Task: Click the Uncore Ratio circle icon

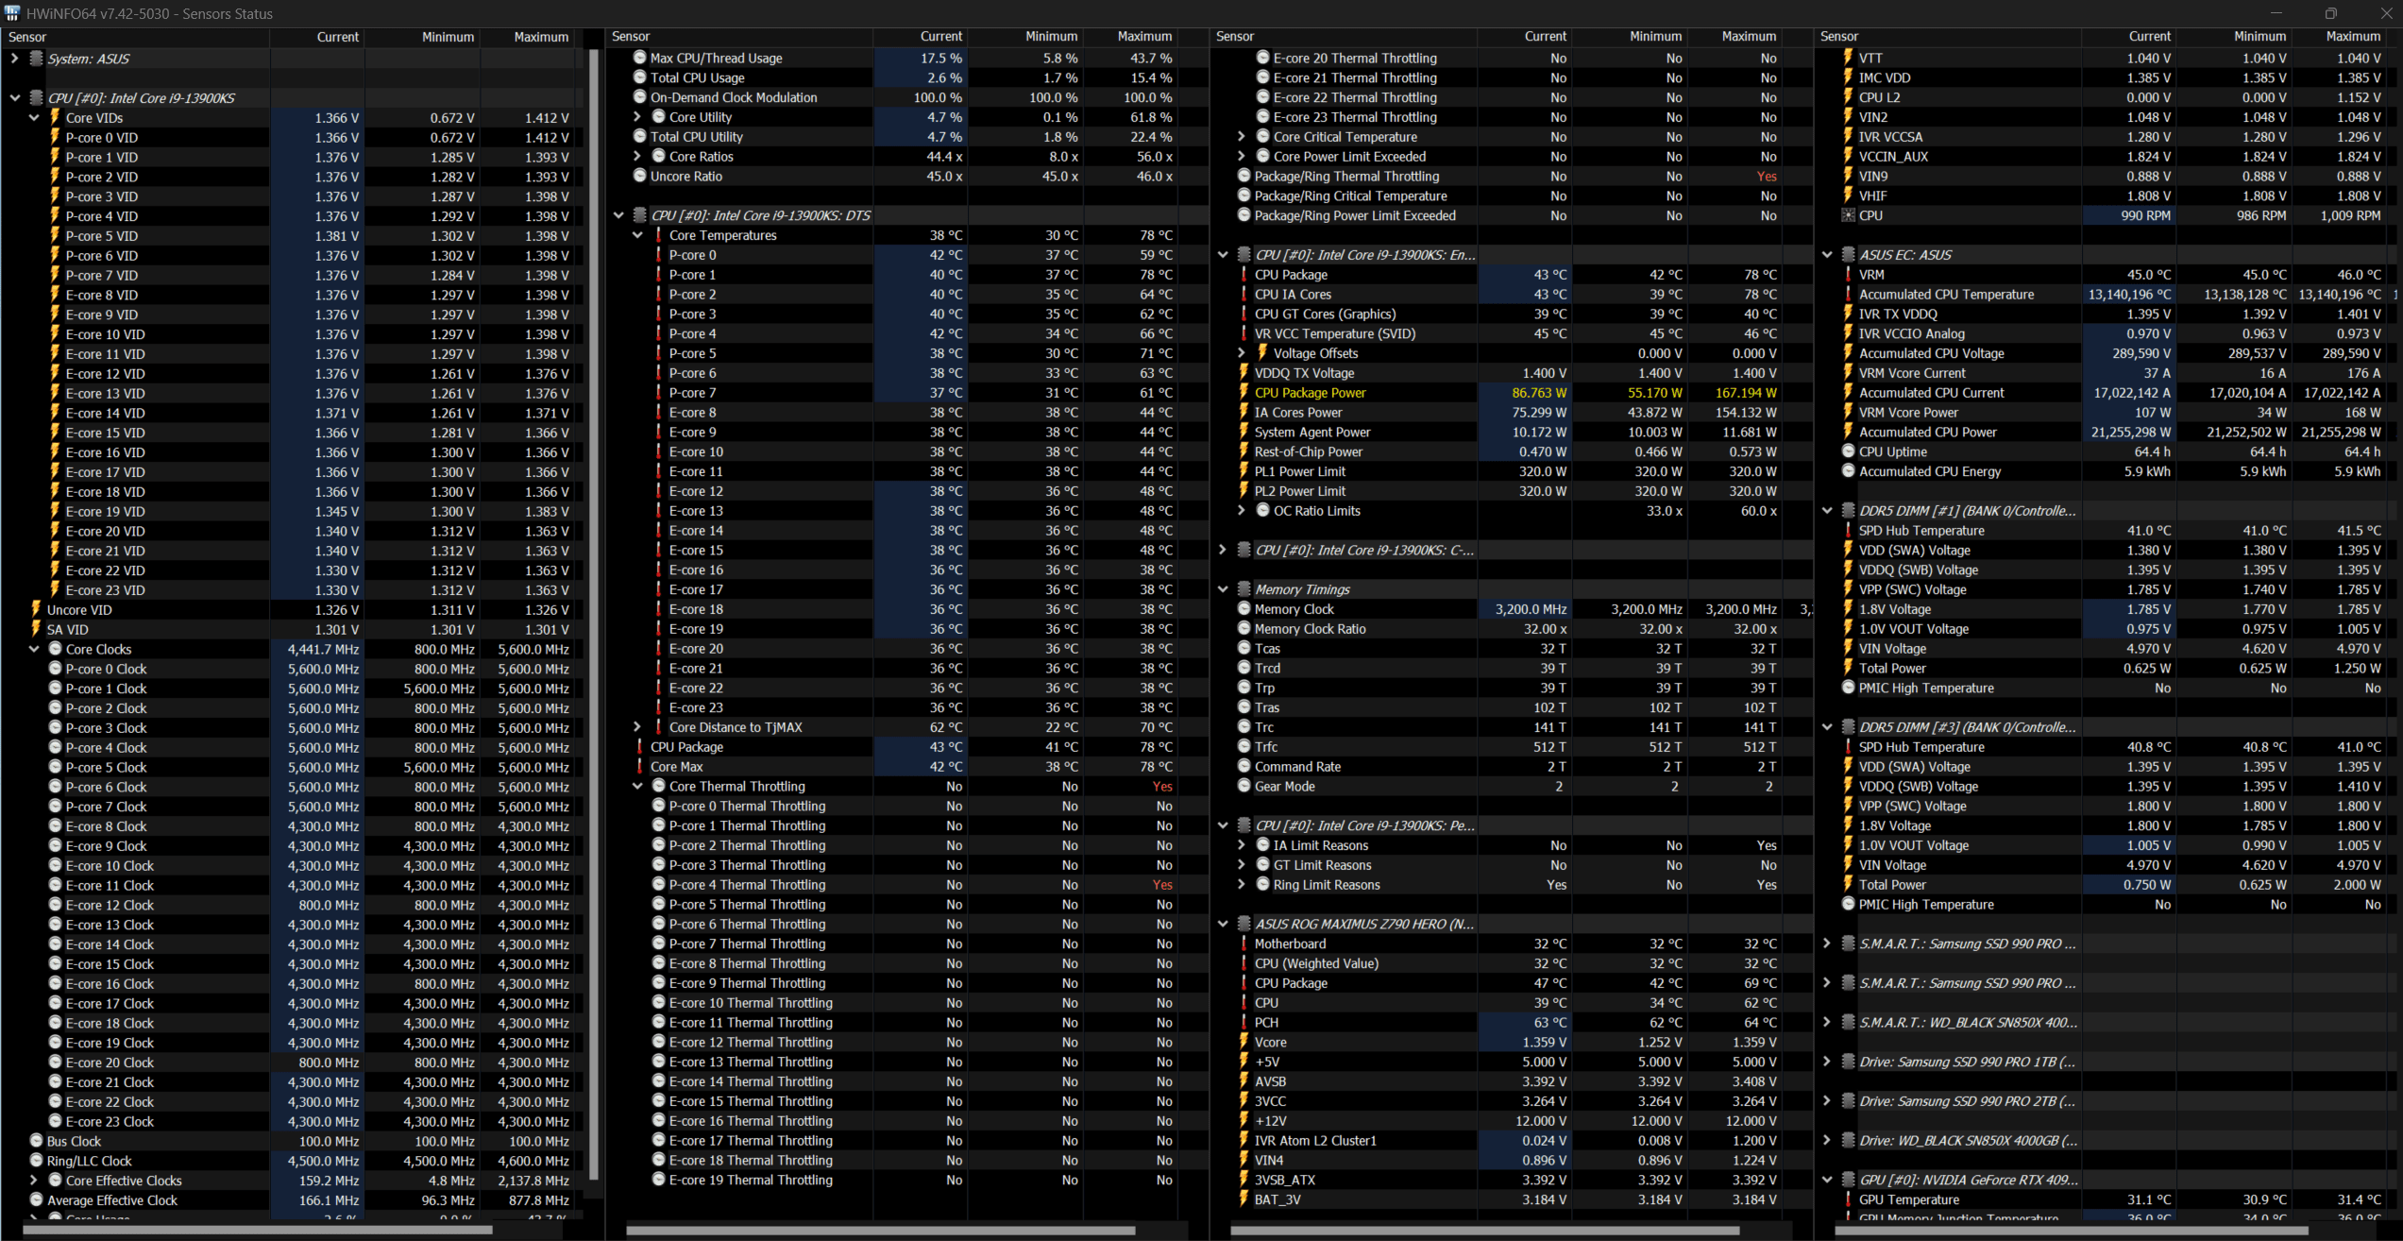Action: point(639,176)
